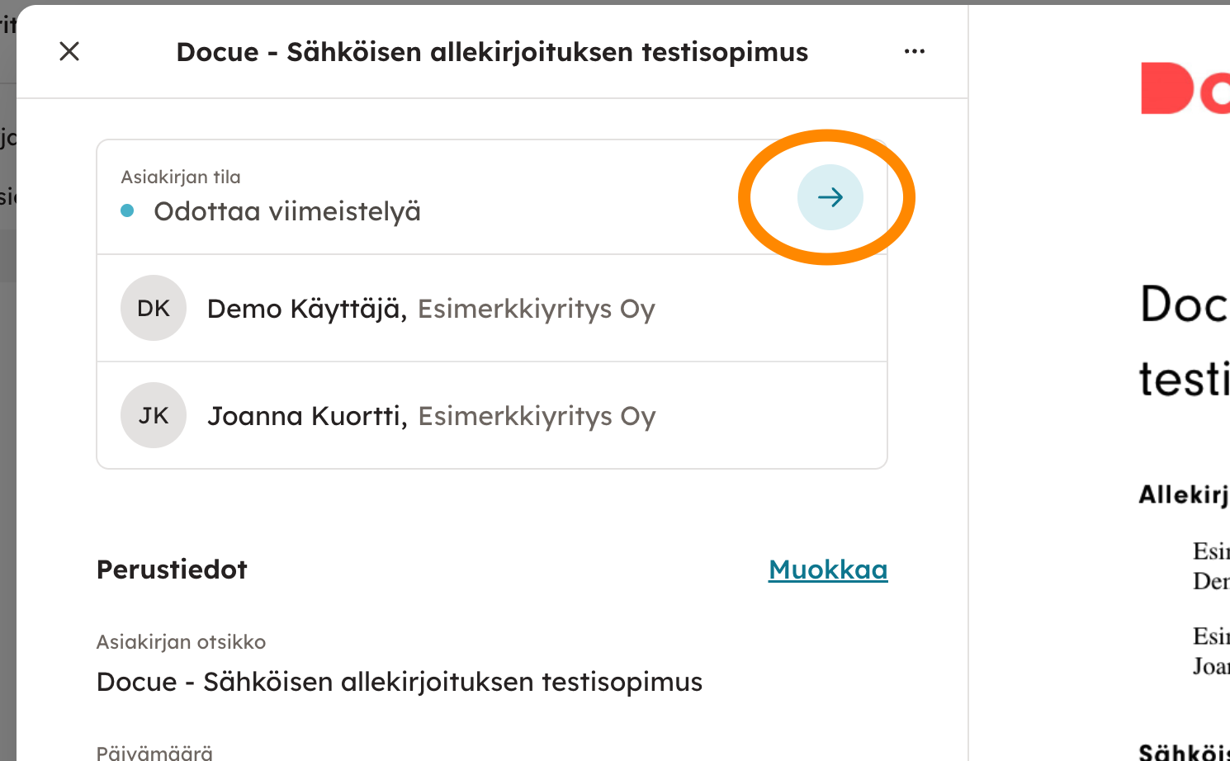Viewport: 1230px width, 761px height.
Task: Click the JK initials avatar
Action: point(154,415)
